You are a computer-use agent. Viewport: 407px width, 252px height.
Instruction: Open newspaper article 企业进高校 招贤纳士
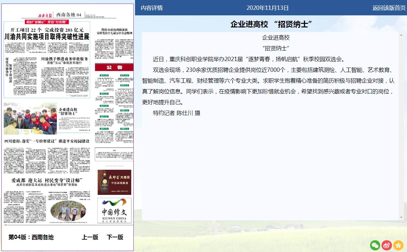[68, 112]
